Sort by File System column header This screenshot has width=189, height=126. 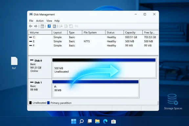[94, 32]
